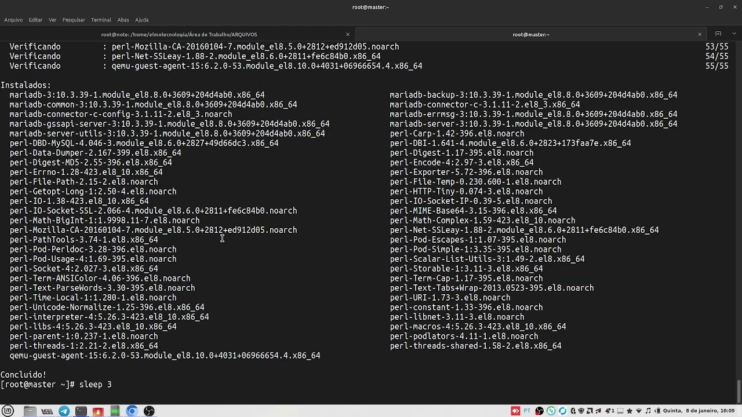Image resolution: width=742 pixels, height=417 pixels.
Task: Click the perl-URI-1.73-3 package line
Action: (450, 298)
